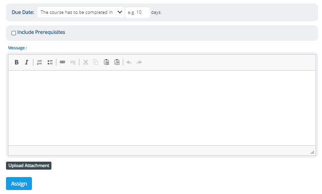Click inside the message text area
The image size is (322, 194).
[162, 108]
